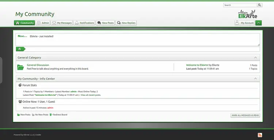
Task: Click the Redirect Board legend icon
Action: 51,115
